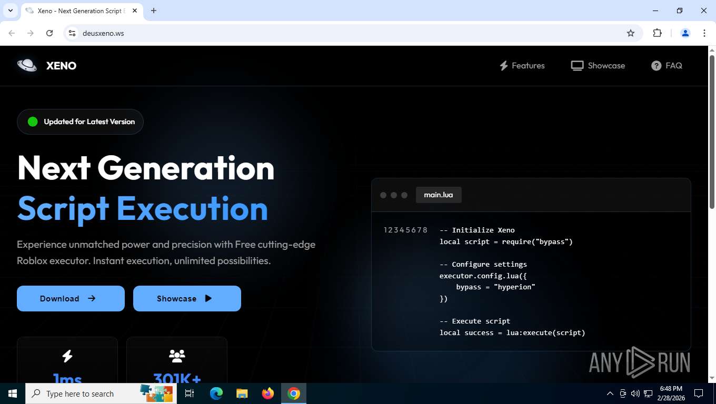This screenshot has height=404, width=716.
Task: Click the Download button
Action: click(71, 298)
